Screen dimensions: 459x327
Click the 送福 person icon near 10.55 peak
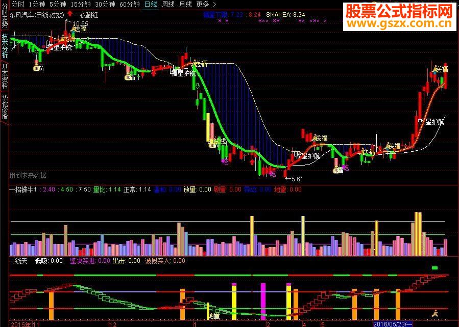(73, 28)
